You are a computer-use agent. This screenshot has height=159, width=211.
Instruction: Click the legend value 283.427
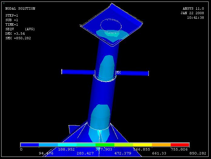[85, 153]
